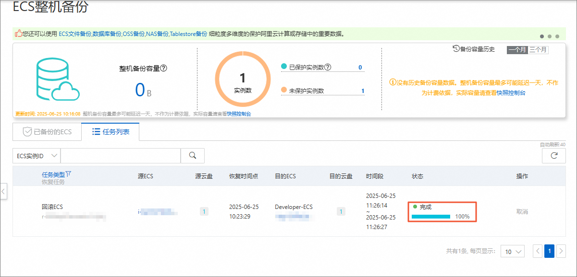The height and width of the screenshot is (277, 577).
Task: Open the 数据库备份 link
Action: click(107, 34)
